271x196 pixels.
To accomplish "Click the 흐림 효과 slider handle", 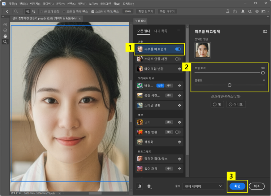I will 263,73.
